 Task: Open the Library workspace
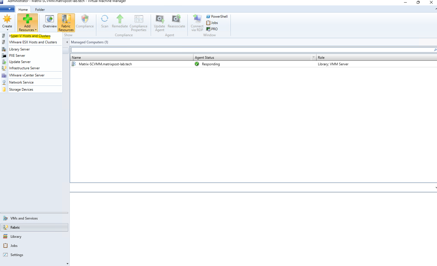click(34, 237)
